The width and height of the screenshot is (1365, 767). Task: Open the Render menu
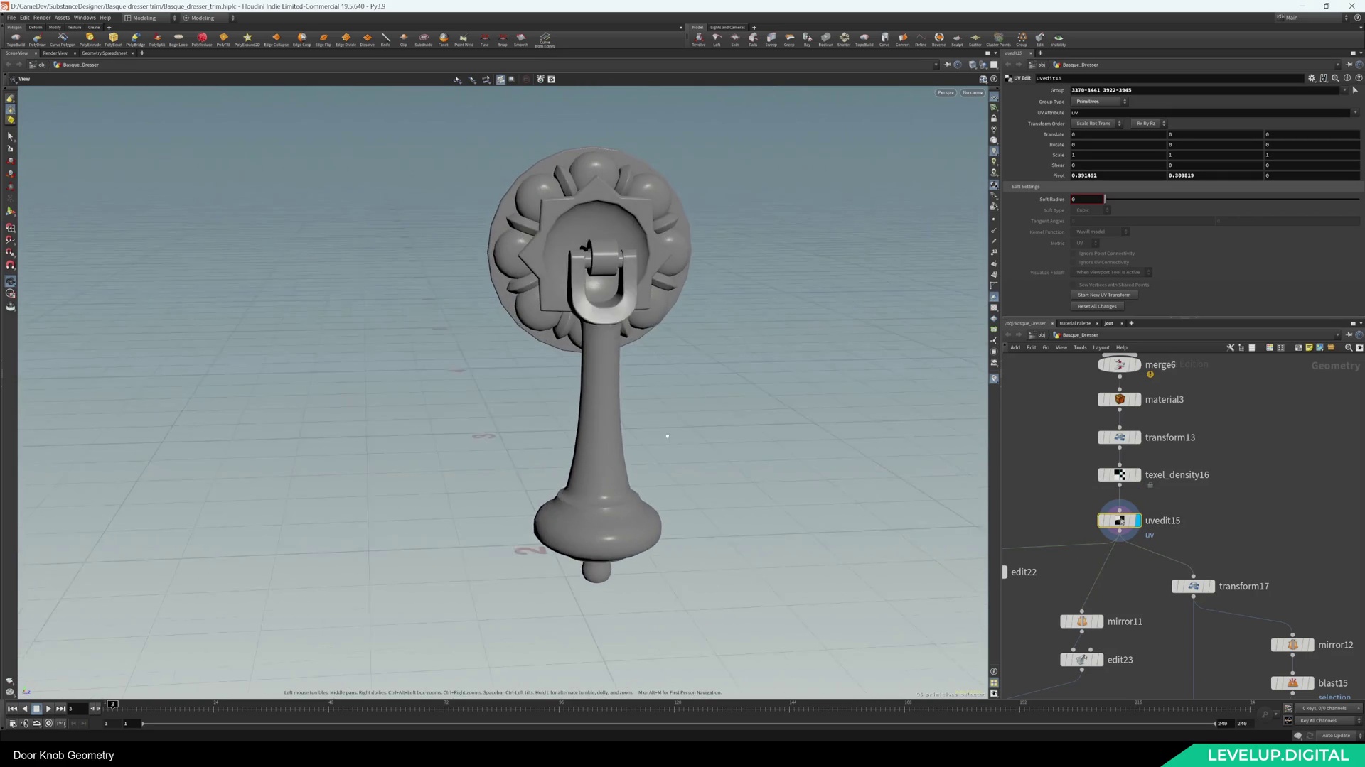point(42,18)
